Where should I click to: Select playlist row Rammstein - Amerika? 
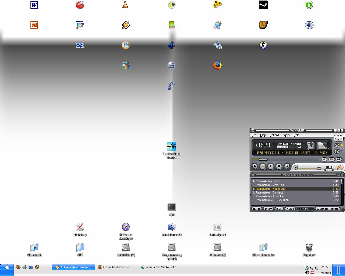295,196
